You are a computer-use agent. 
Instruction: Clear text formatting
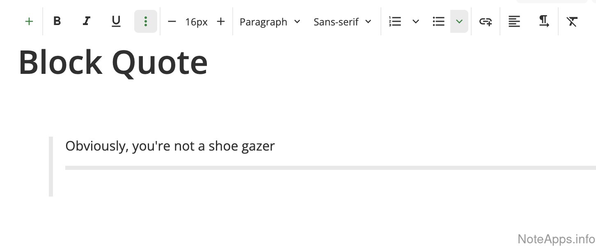(572, 21)
